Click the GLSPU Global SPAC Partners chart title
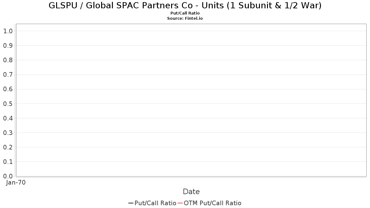The height and width of the screenshot is (208, 370). [185, 6]
